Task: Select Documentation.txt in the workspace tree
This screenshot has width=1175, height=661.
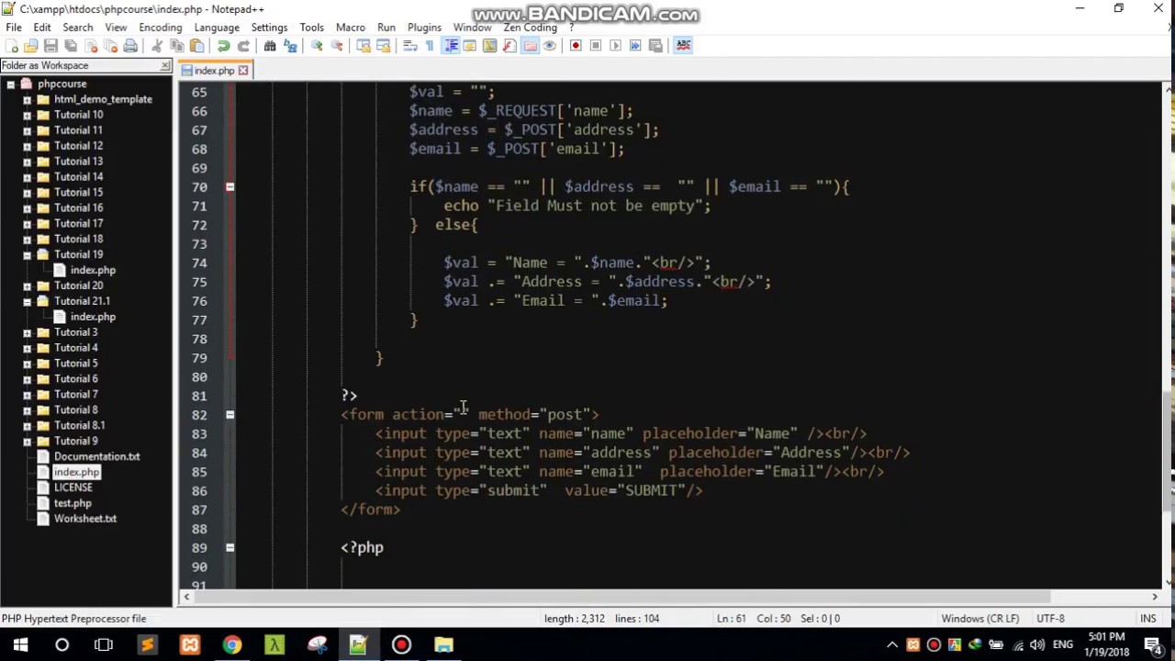Action: [x=96, y=456]
